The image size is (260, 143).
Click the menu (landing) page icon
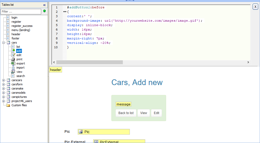pyautogui.click(x=8, y=30)
